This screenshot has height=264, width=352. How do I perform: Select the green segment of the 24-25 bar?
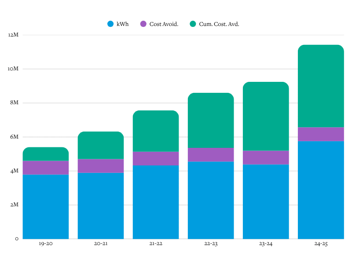pyautogui.click(x=321, y=86)
